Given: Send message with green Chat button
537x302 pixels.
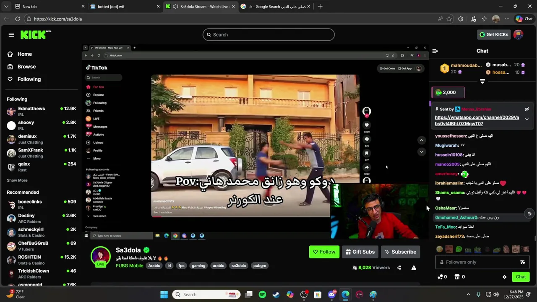Looking at the screenshot, I should pos(521,277).
